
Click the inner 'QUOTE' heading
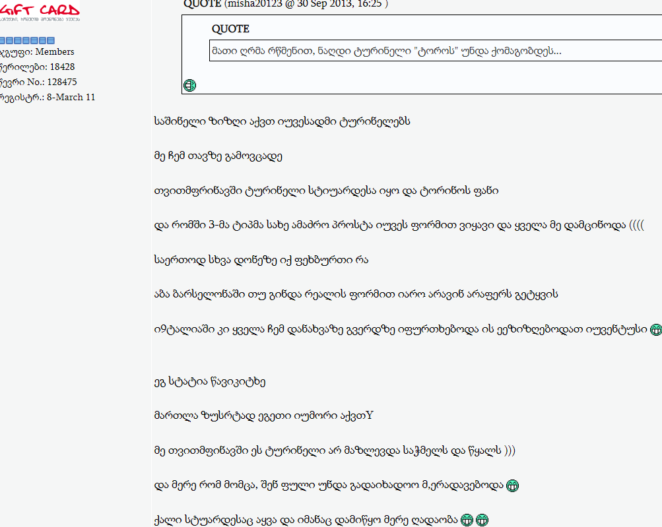(x=230, y=29)
